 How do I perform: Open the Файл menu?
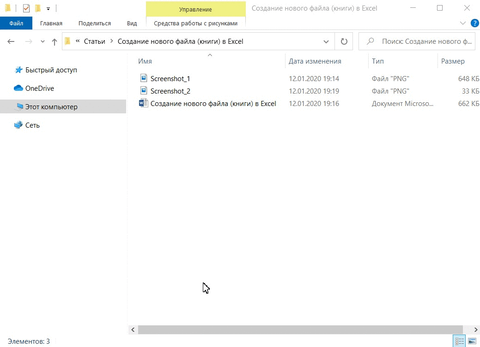pyautogui.click(x=16, y=23)
